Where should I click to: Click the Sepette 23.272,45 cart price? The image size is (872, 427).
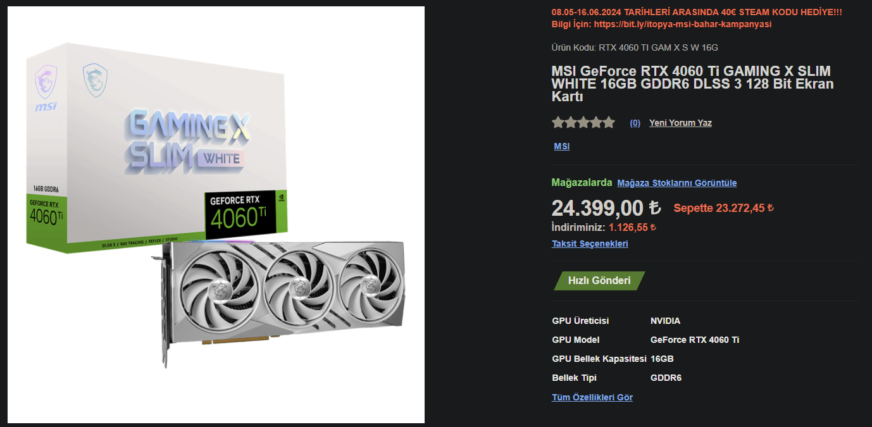[x=723, y=207]
